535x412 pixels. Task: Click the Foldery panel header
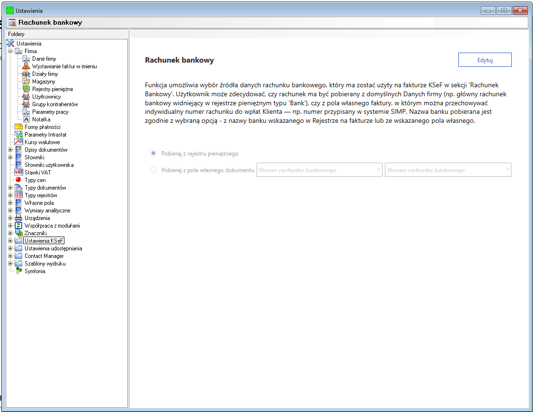pos(17,34)
